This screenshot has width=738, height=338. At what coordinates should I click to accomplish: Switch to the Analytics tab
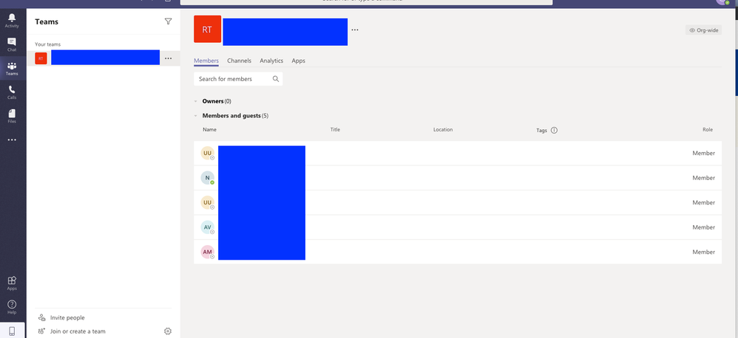point(271,61)
